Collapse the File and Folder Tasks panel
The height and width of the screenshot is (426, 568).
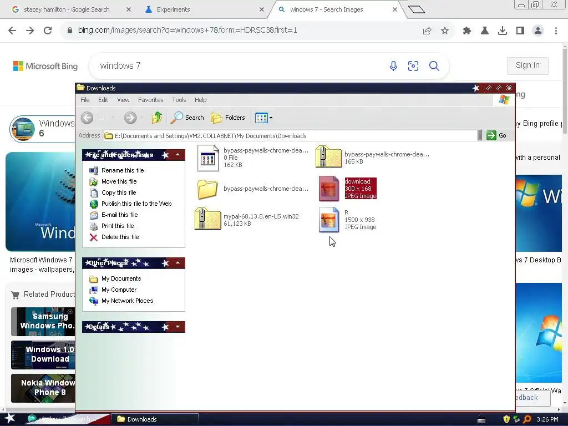tap(178, 155)
